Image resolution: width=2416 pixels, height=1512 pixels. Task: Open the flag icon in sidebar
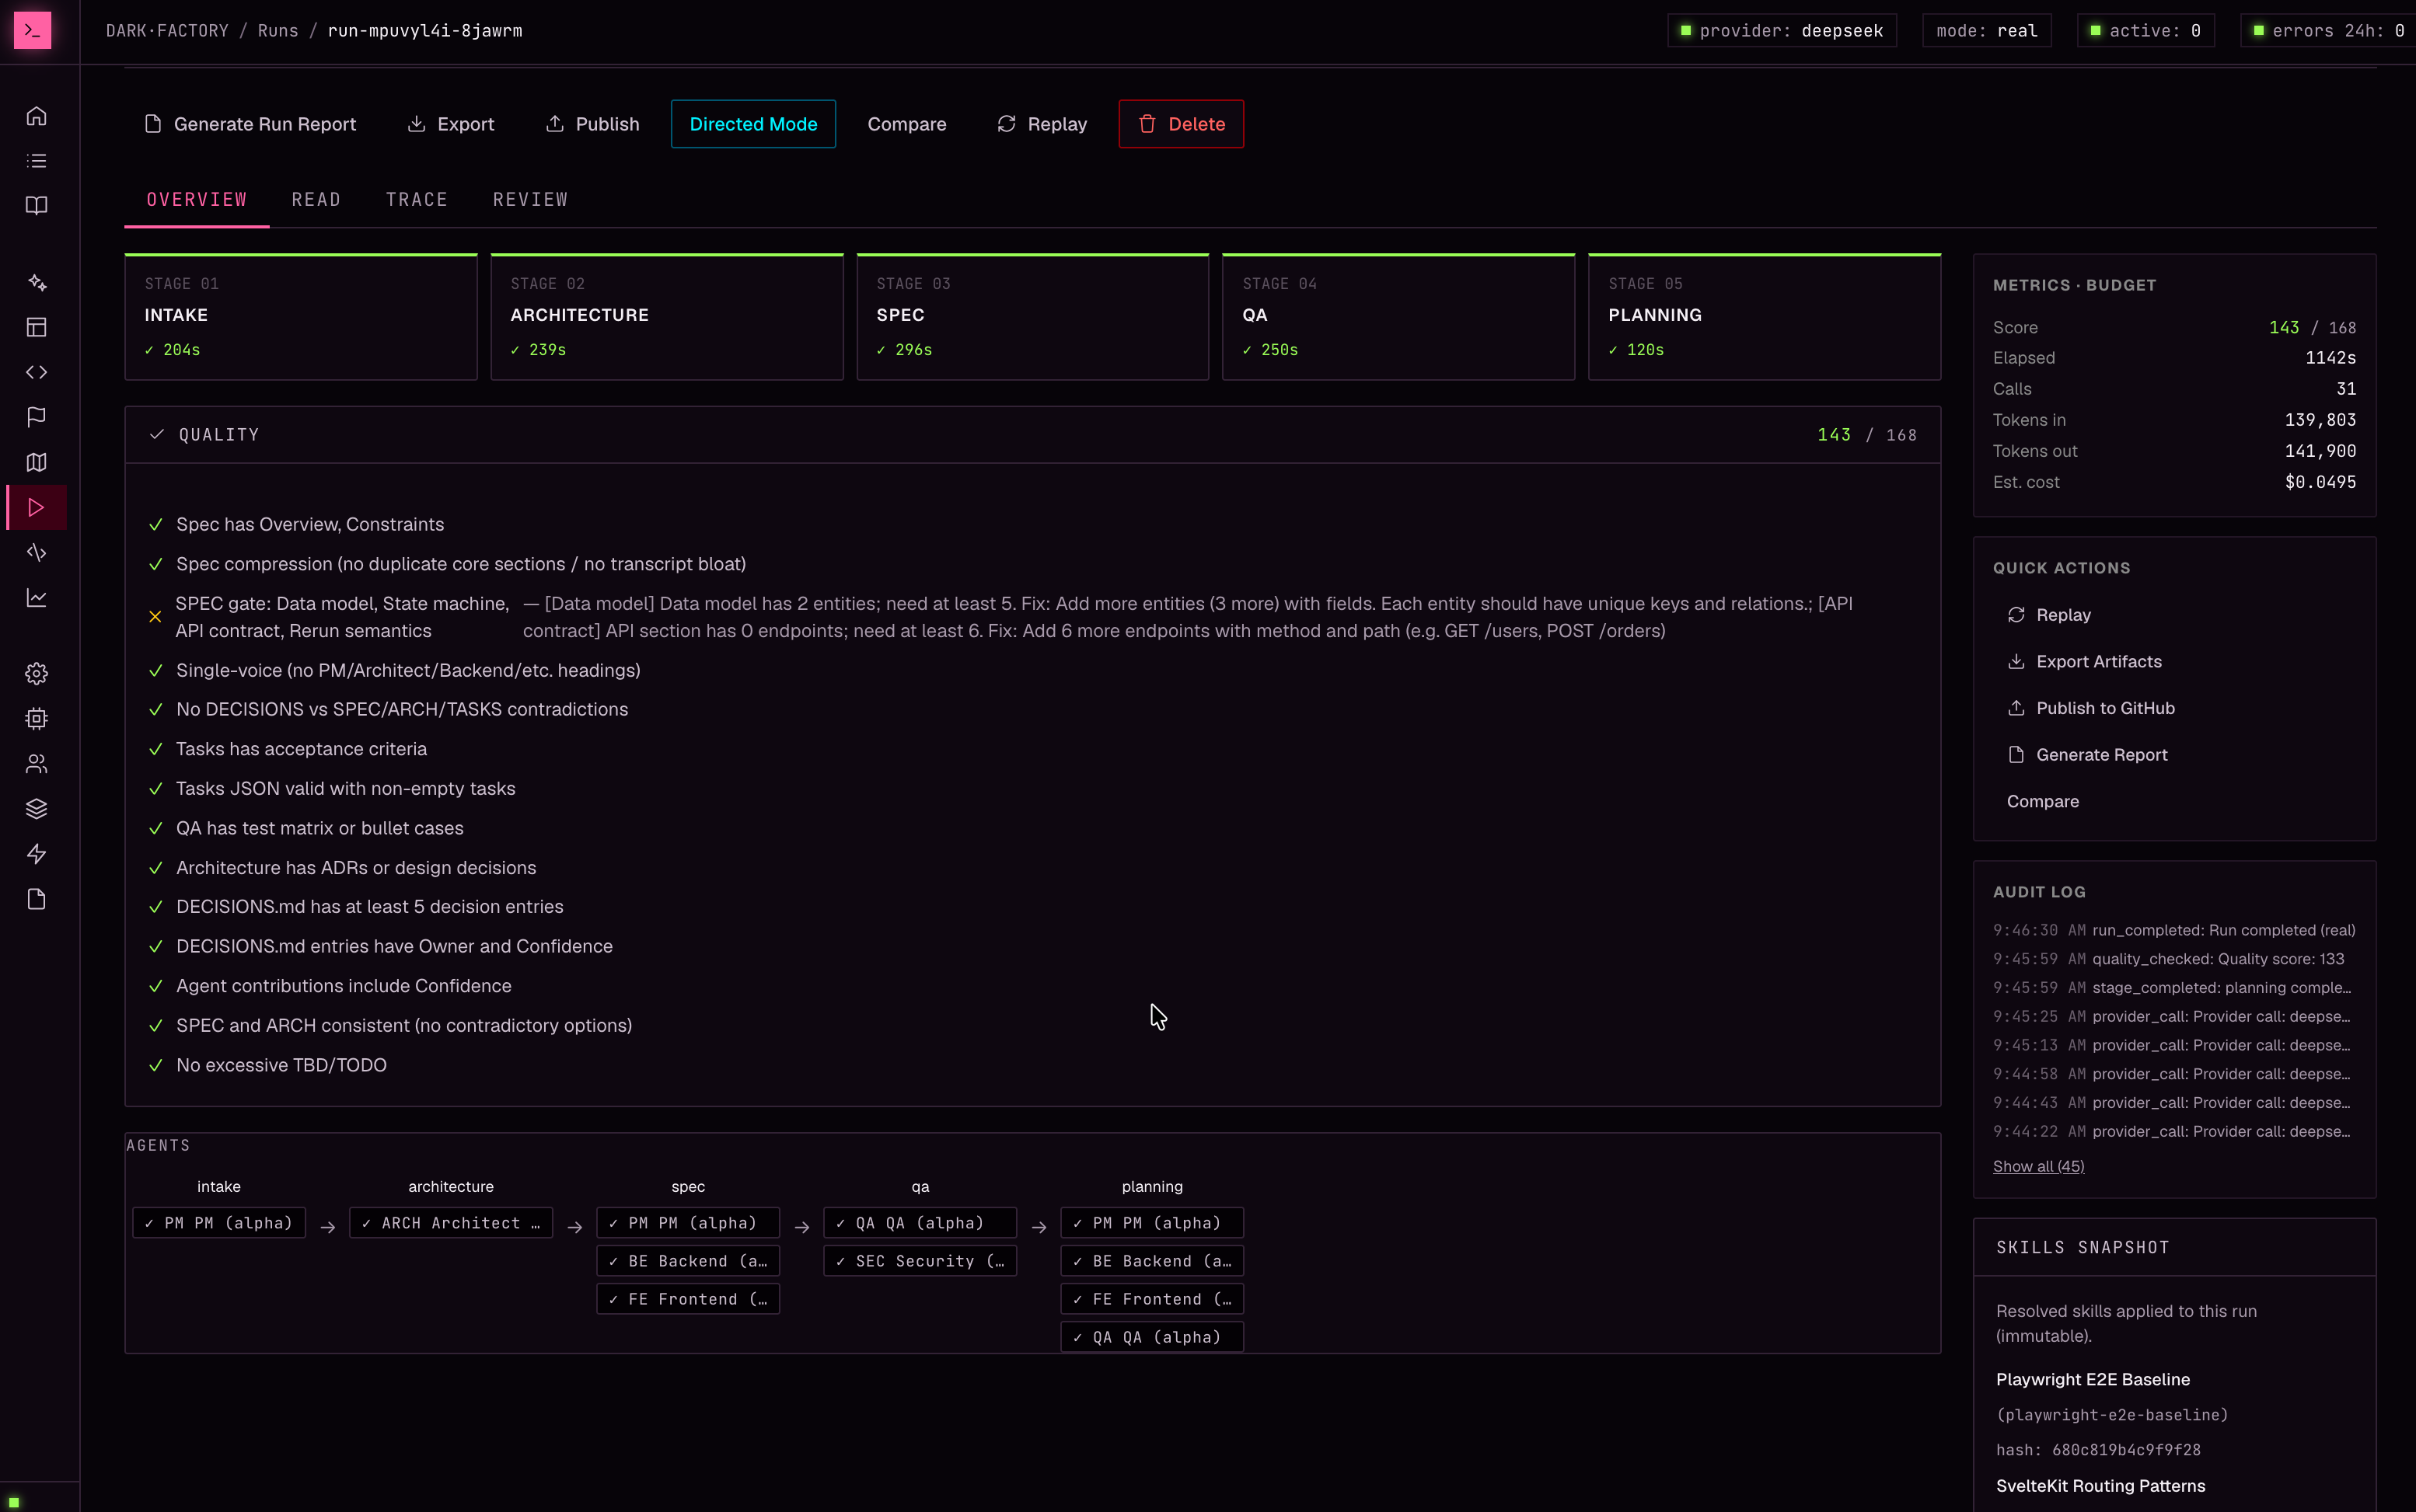[36, 417]
